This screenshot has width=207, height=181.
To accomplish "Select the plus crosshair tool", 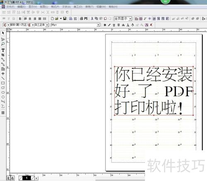I will coord(3,73).
